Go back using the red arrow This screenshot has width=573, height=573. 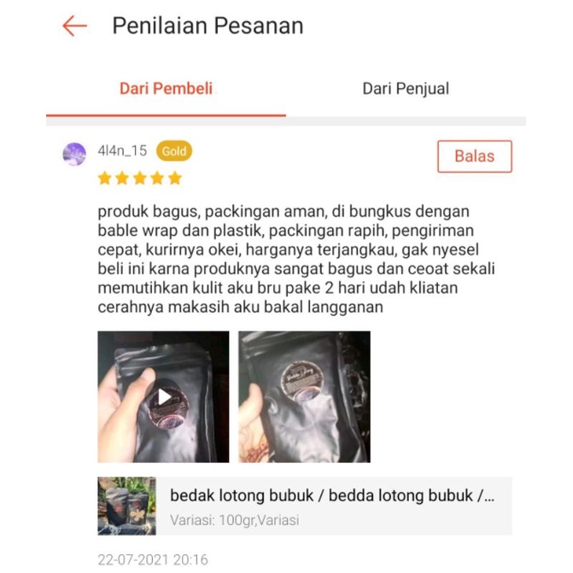pyautogui.click(x=74, y=26)
